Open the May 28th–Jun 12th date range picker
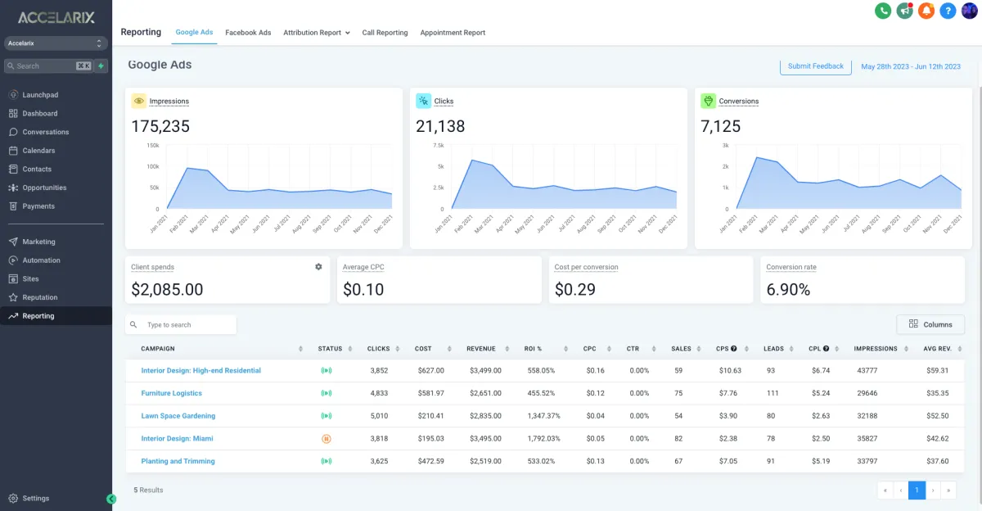This screenshot has height=511, width=982. 911,66
